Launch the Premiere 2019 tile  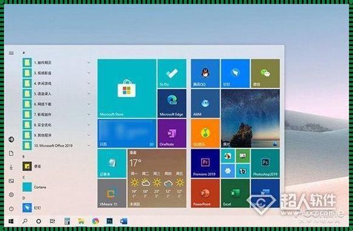[205, 163]
